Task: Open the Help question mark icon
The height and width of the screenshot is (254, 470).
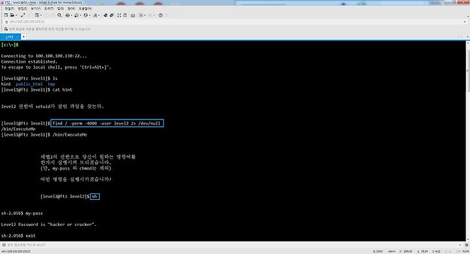Action: (x=161, y=15)
